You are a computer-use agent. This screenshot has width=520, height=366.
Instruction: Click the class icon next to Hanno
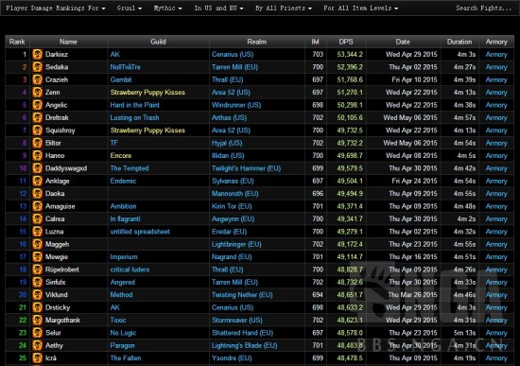[37, 156]
